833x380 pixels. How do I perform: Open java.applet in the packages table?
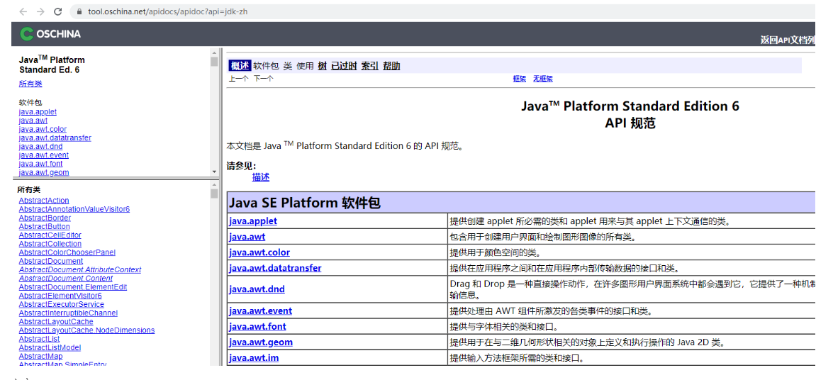click(x=253, y=221)
